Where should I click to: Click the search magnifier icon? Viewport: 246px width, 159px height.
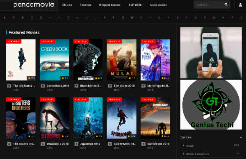point(226,5)
